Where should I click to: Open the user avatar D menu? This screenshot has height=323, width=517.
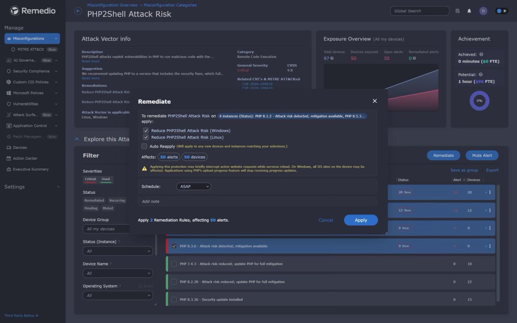pyautogui.click(x=483, y=11)
